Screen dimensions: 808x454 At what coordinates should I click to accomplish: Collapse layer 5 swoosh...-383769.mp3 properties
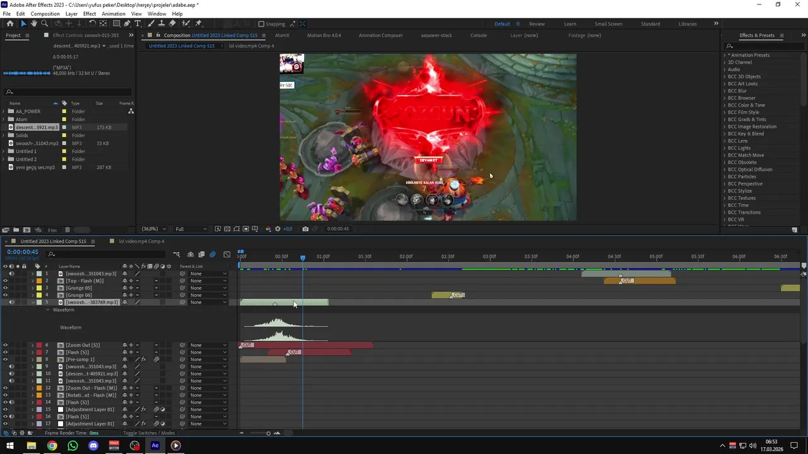[33, 302]
